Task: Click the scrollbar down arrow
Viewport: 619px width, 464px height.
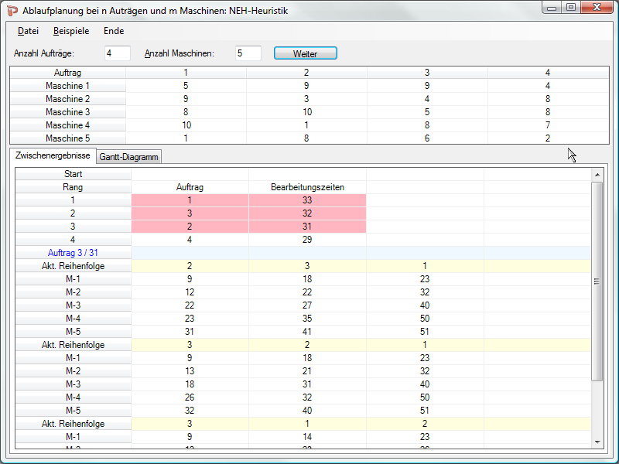Action: coord(597,441)
